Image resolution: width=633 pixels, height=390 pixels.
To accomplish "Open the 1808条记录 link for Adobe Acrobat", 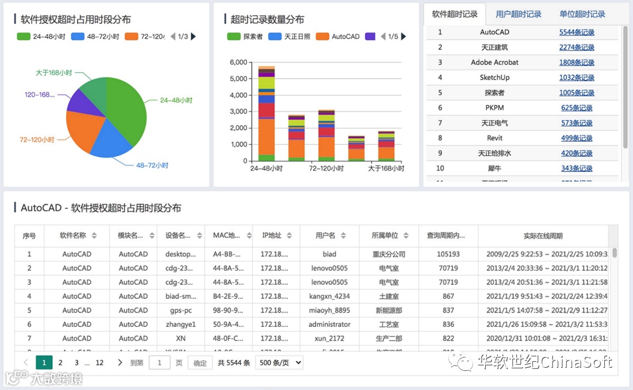I will (576, 62).
